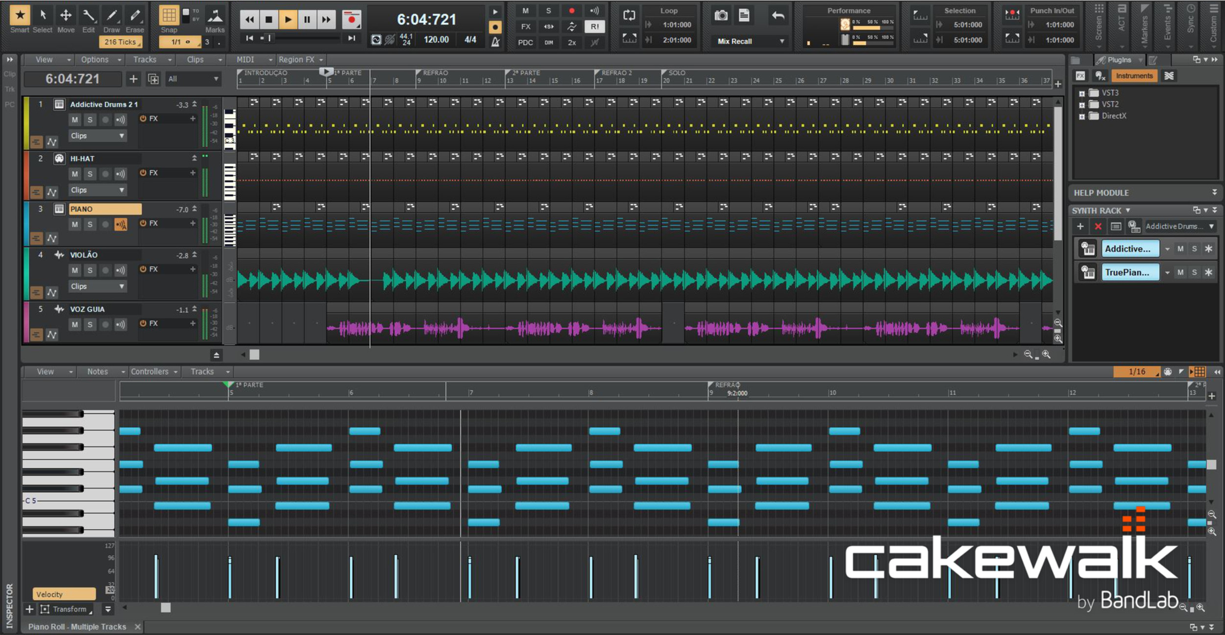Toggle the metronome icon
This screenshot has width=1225, height=635.
click(495, 42)
